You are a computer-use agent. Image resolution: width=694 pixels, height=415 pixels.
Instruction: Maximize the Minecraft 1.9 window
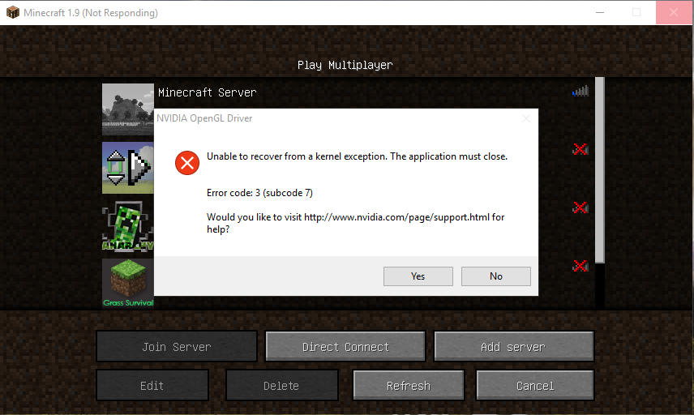tap(636, 12)
